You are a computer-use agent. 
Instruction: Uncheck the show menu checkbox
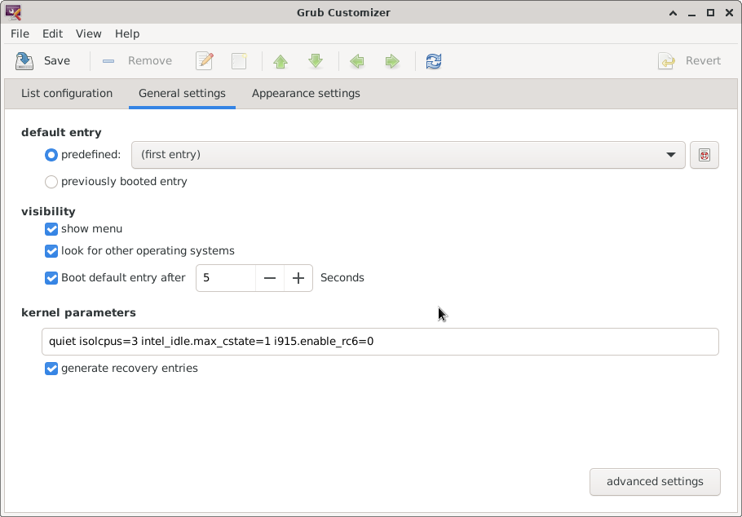pyautogui.click(x=51, y=229)
